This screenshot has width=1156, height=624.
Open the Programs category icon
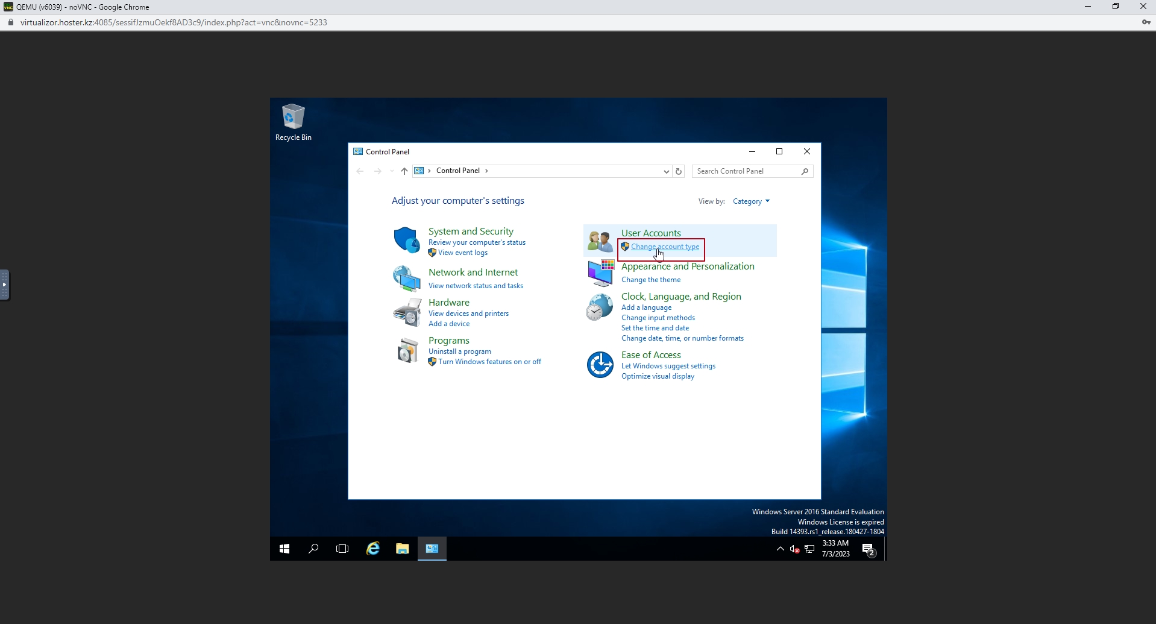(407, 350)
